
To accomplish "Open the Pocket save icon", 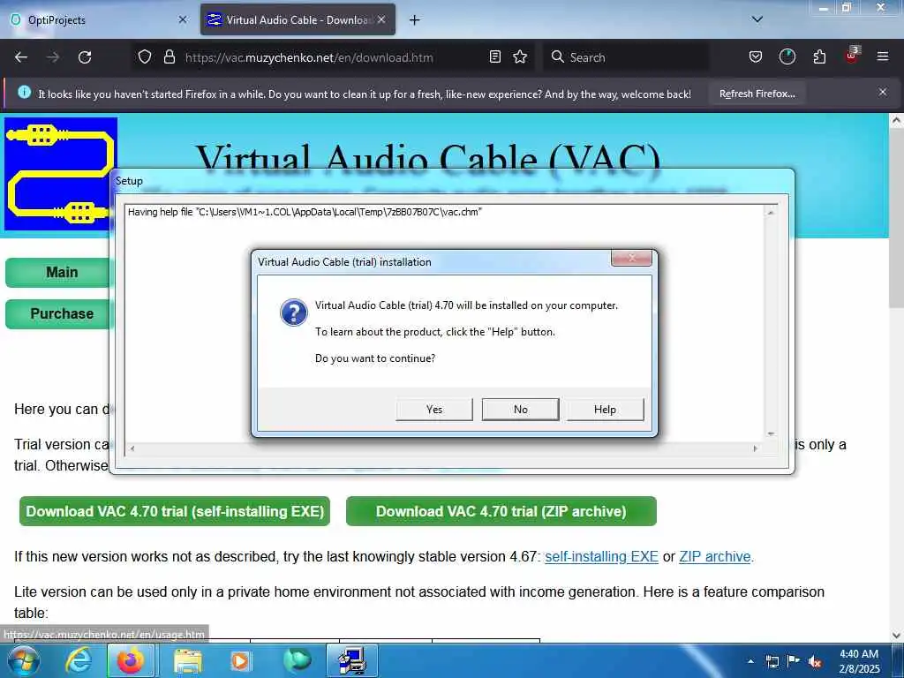I will point(756,57).
